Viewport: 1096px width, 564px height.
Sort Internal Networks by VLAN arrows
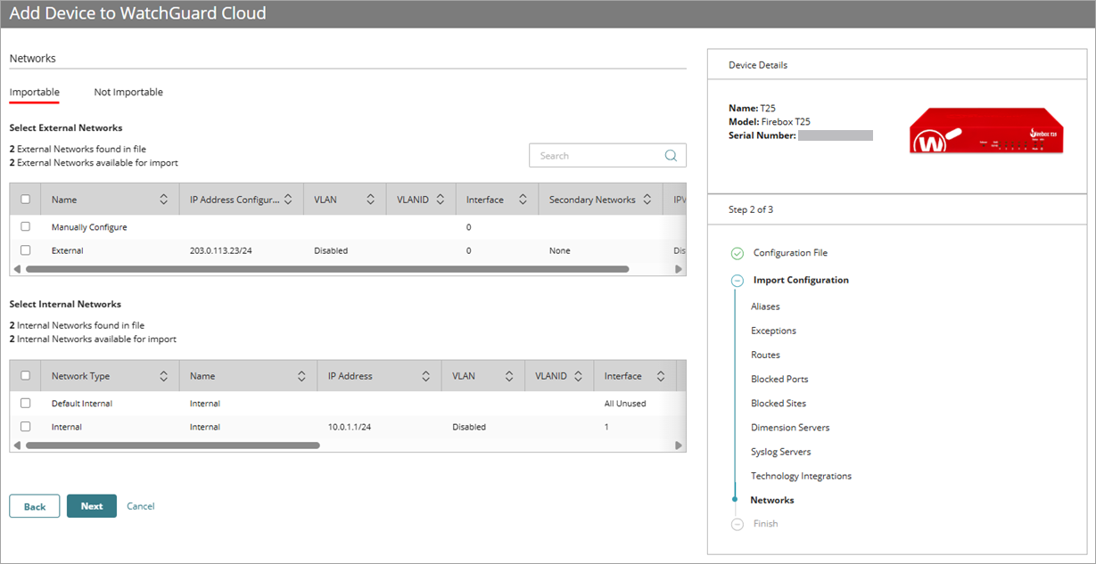509,376
